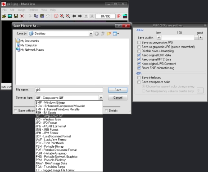The image size is (208, 172).
Task: Open the Edit menu in IrfanView
Action: coord(12,10)
